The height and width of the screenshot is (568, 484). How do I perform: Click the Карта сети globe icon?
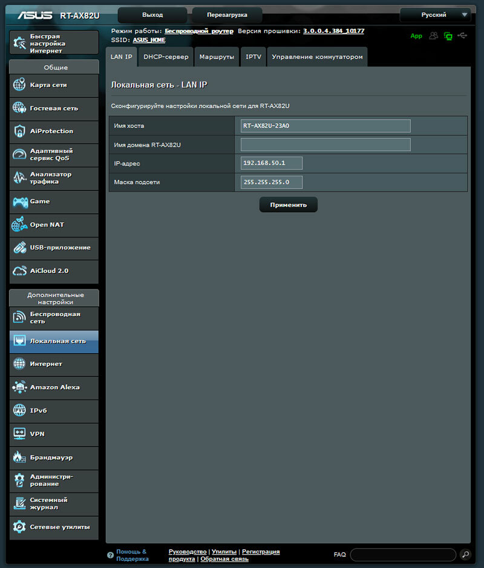point(19,85)
